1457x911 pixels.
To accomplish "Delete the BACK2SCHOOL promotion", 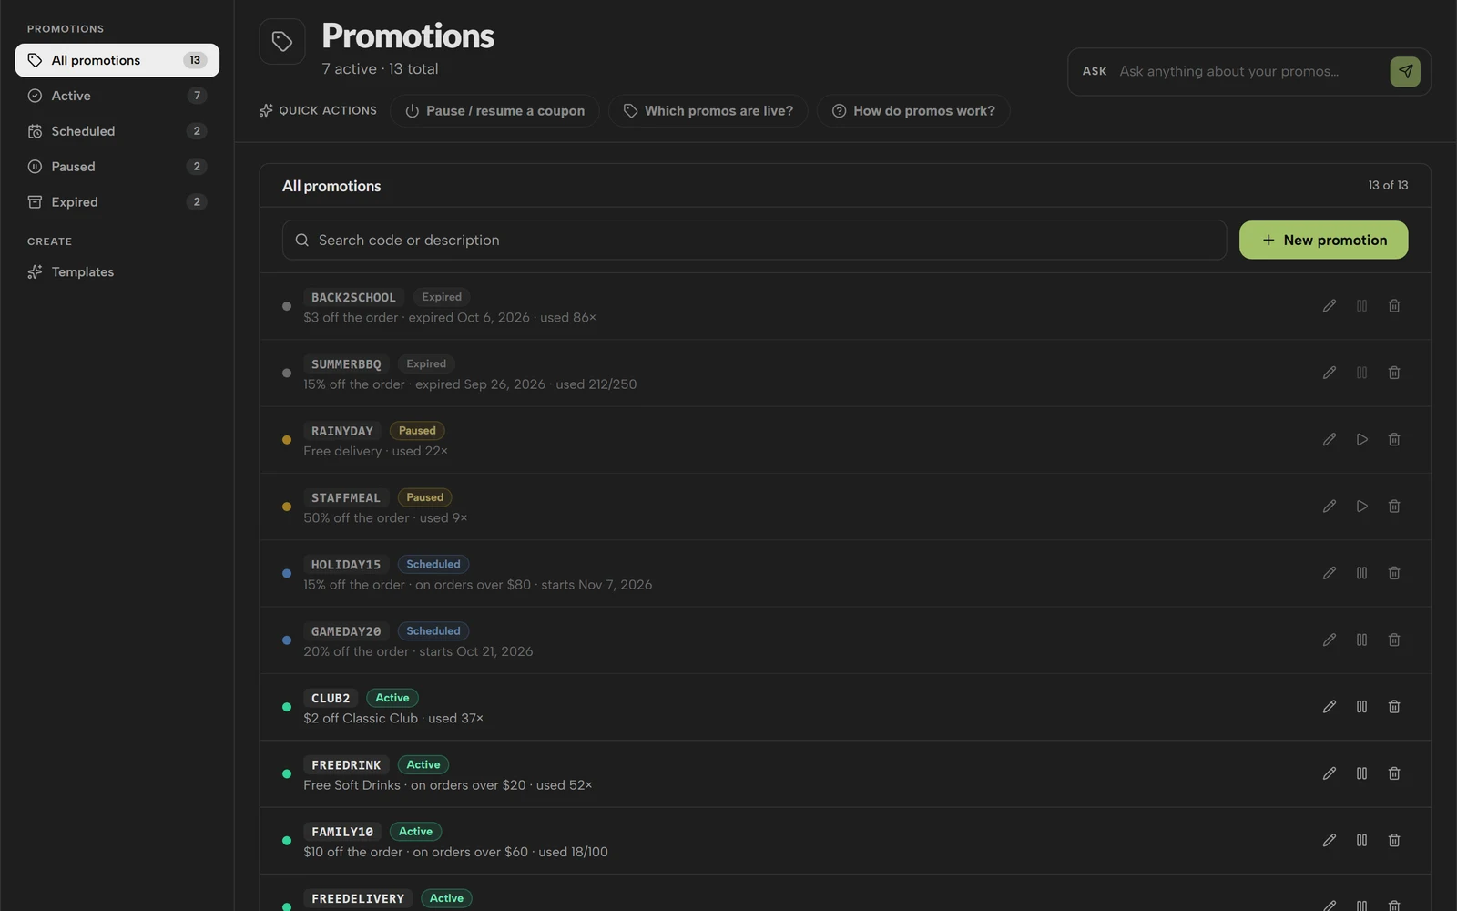I will (x=1394, y=306).
